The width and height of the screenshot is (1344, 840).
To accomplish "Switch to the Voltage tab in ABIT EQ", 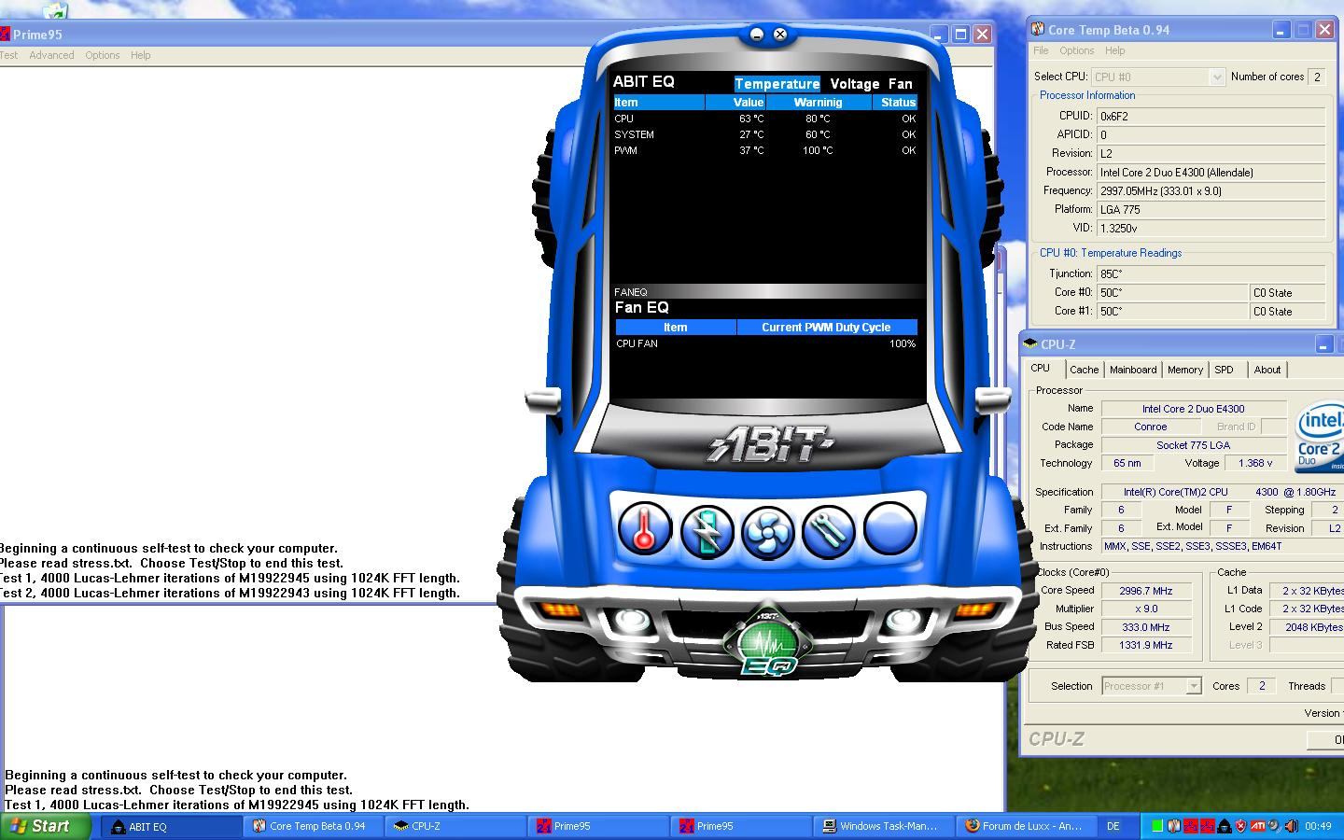I will click(x=855, y=84).
